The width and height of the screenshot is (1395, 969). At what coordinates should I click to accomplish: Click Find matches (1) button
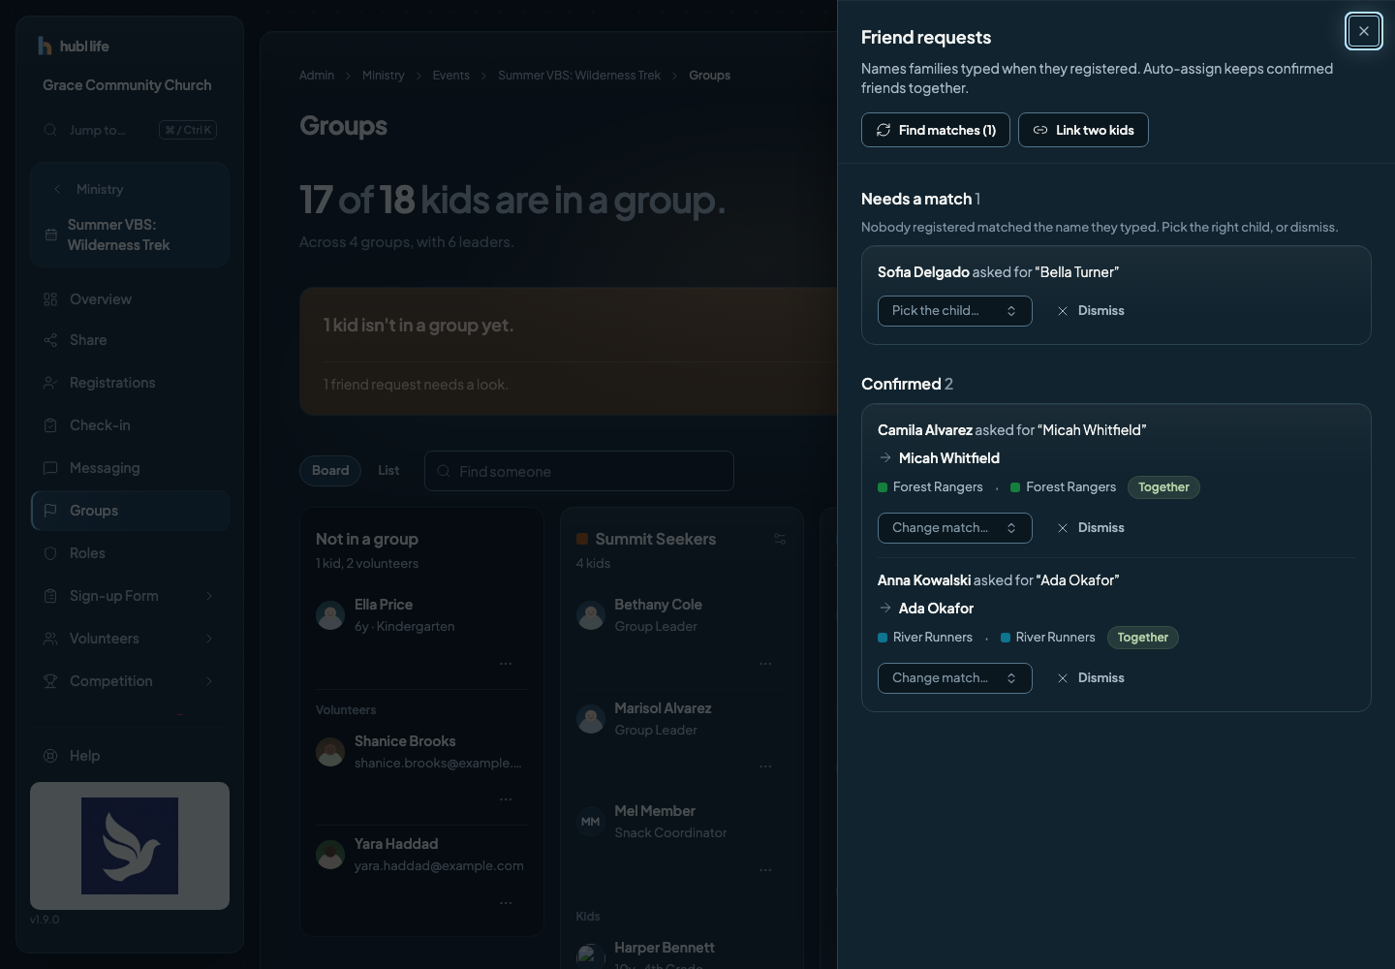coord(936,130)
